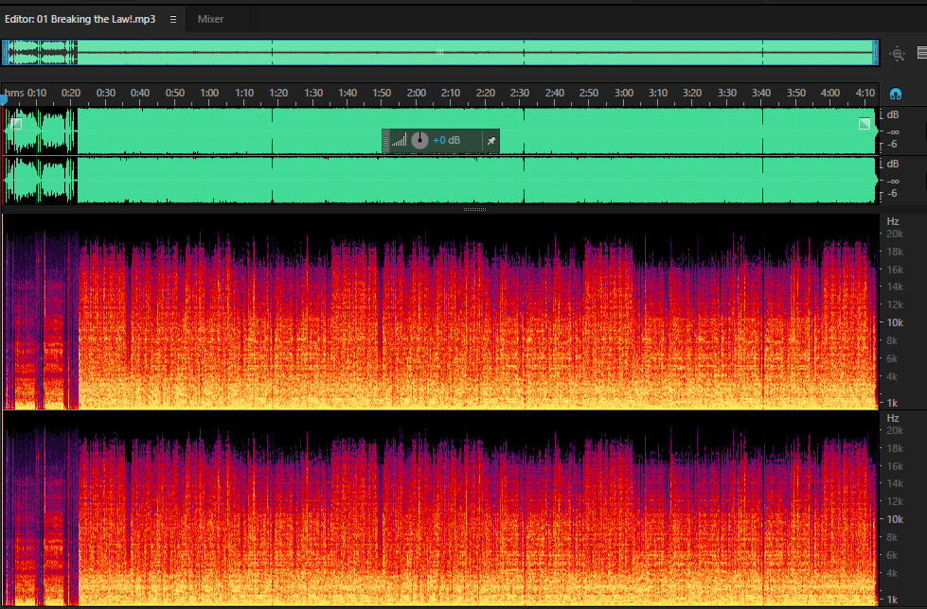The height and width of the screenshot is (609, 927).
Task: Click the 3:20 mark on the ruler
Action: pyautogui.click(x=692, y=93)
